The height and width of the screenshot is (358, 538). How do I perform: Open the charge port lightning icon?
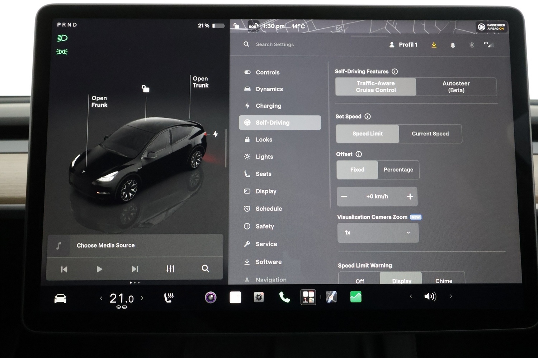216,134
